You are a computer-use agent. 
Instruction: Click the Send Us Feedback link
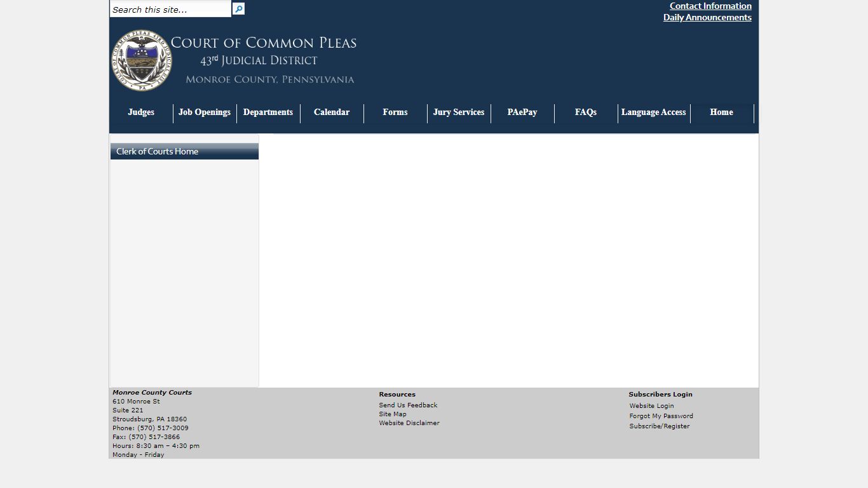408,405
